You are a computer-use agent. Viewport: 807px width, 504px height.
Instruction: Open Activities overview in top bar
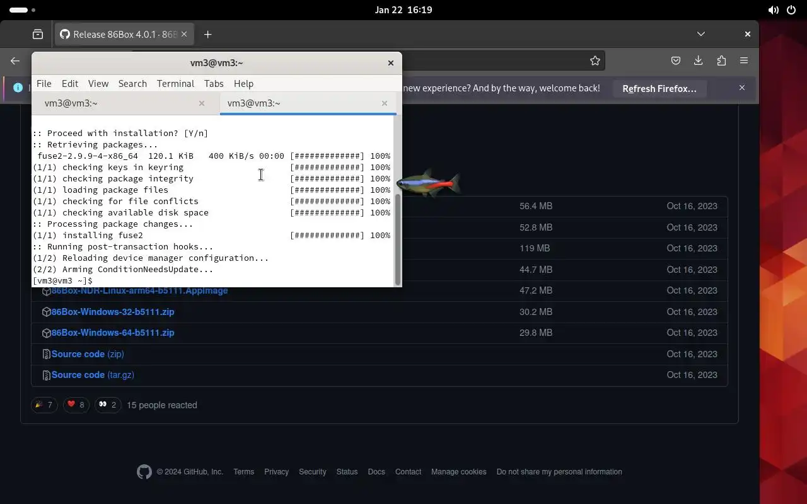tap(23, 10)
